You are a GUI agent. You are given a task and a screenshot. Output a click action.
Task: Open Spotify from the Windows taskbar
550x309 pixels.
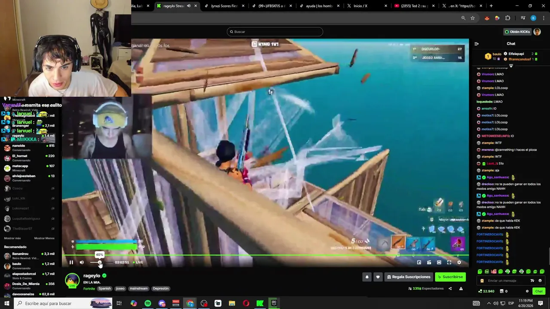tap(148, 303)
